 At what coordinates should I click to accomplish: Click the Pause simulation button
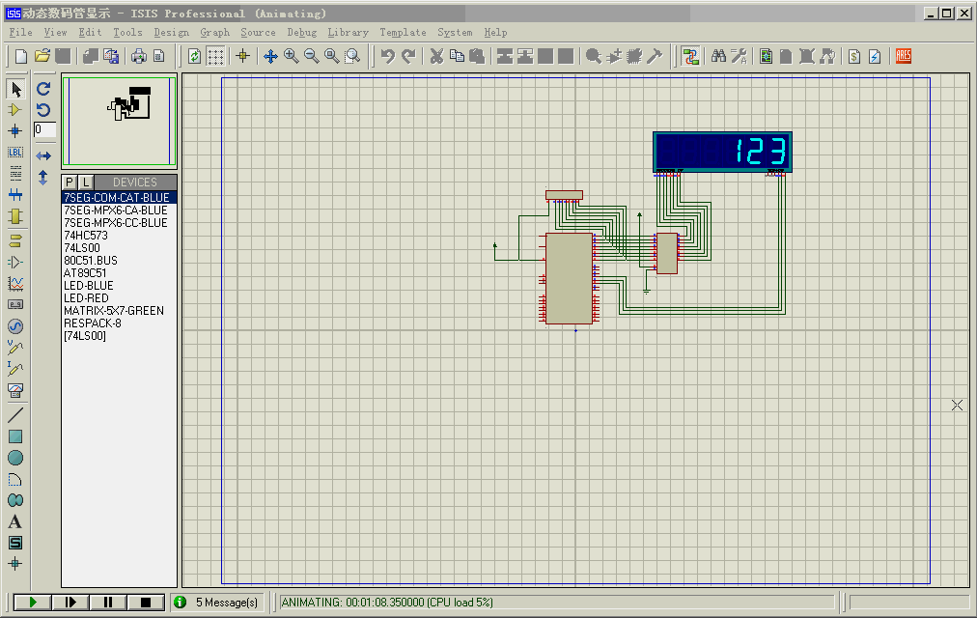tap(108, 603)
